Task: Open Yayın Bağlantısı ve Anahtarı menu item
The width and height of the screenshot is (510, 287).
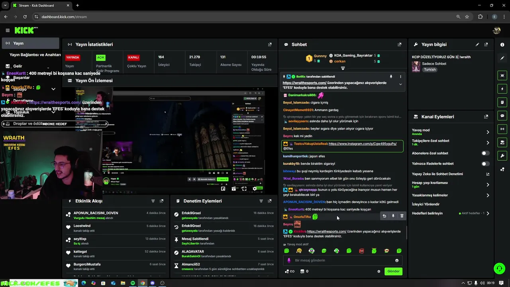Action: [35, 55]
